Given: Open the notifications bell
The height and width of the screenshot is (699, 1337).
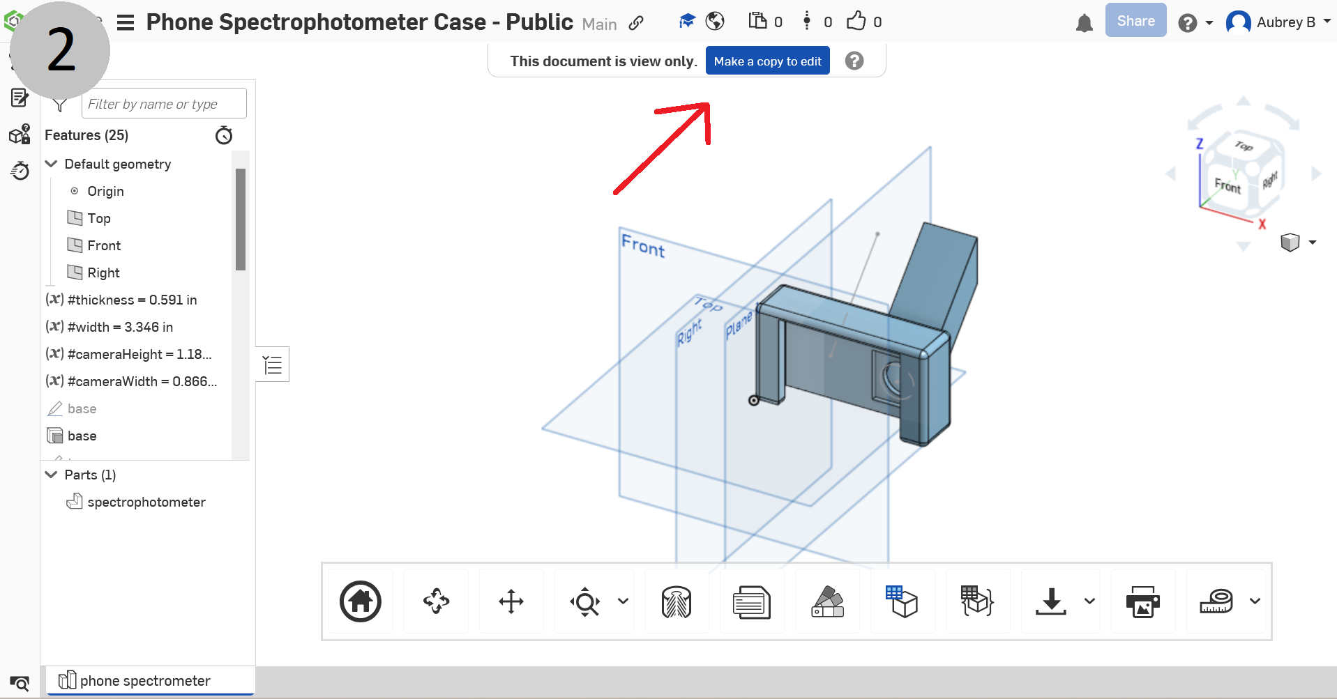Looking at the screenshot, I should [1084, 23].
